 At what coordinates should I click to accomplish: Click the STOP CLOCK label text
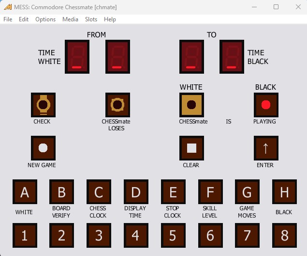(x=173, y=212)
